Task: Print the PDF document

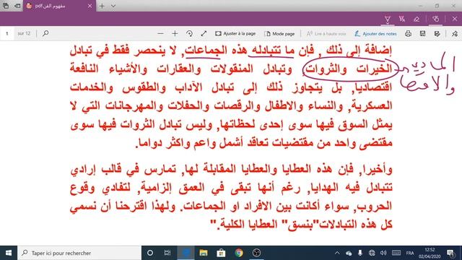Action: 408,34
